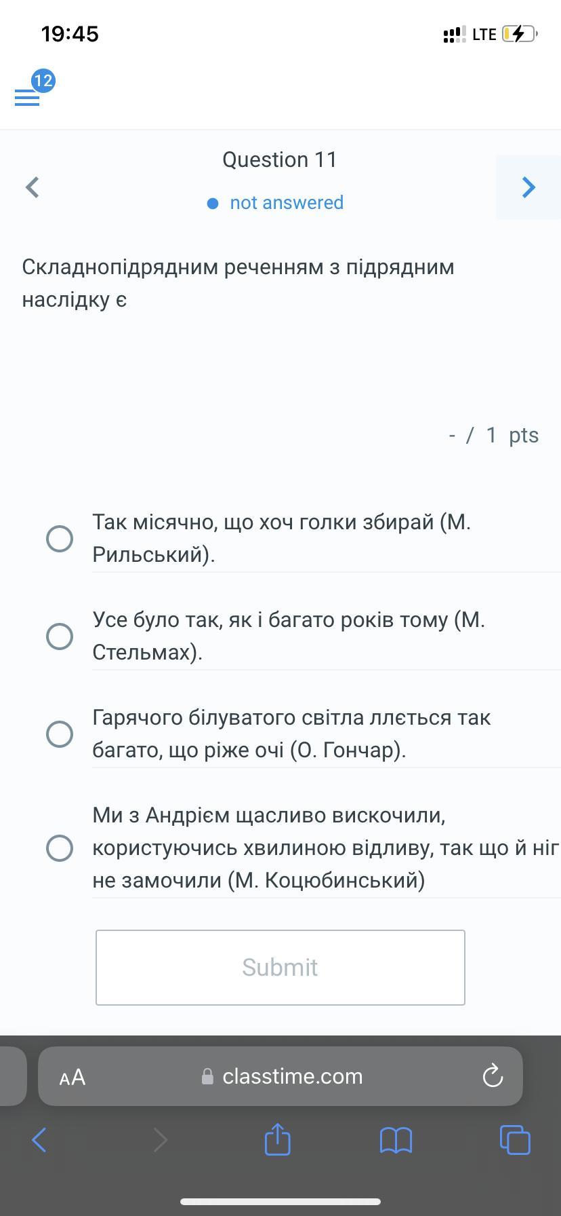Tap the 'not answered' status label
Screen dimensions: 561x1216
point(286,203)
